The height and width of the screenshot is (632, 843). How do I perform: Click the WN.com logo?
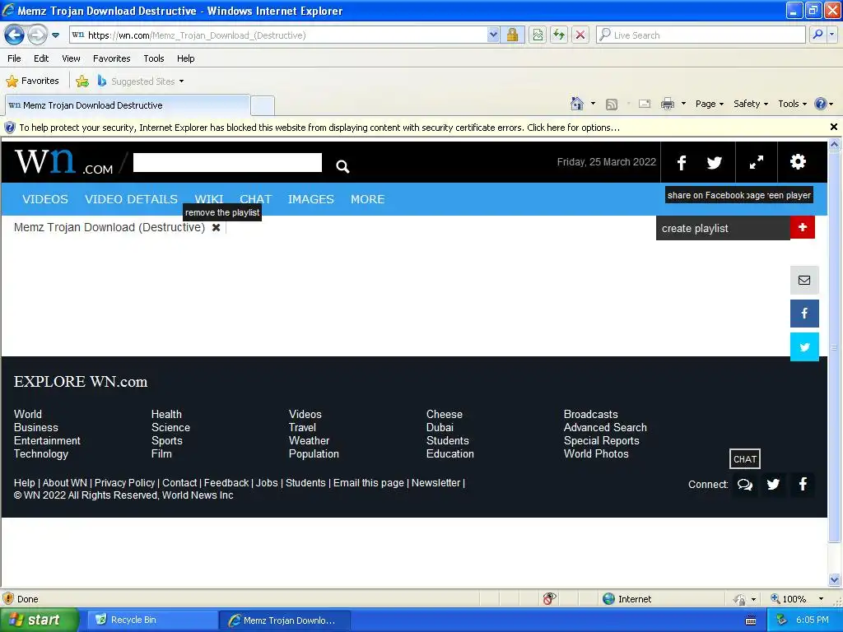(63, 161)
